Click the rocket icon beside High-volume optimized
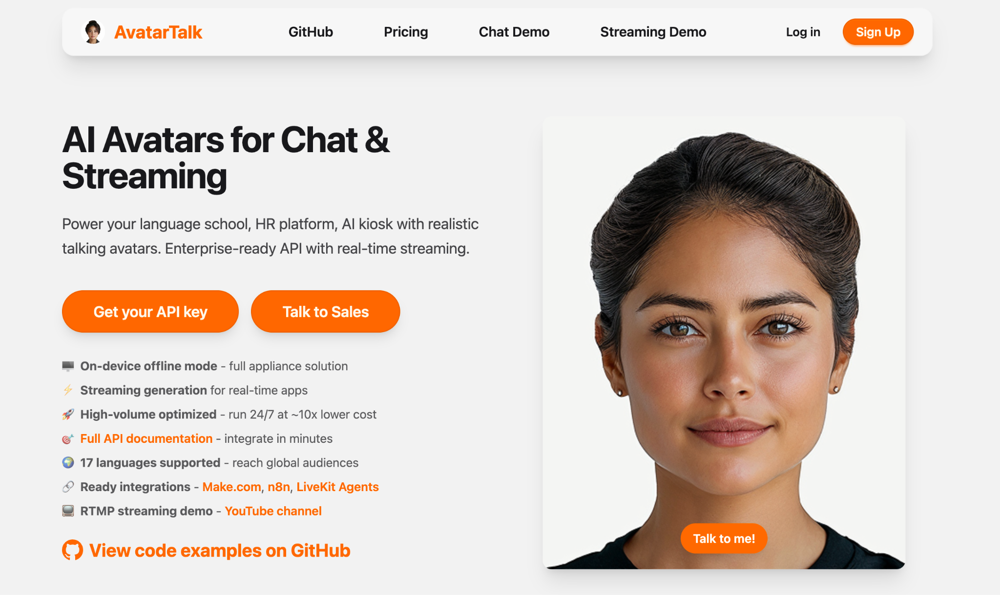This screenshot has width=1000, height=595. (68, 414)
